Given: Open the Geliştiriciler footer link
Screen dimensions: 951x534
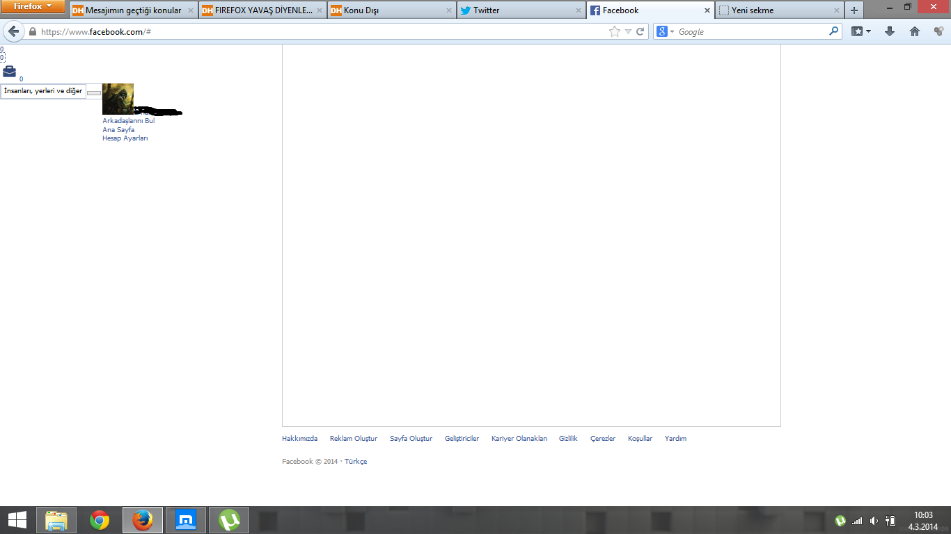Looking at the screenshot, I should tap(462, 439).
